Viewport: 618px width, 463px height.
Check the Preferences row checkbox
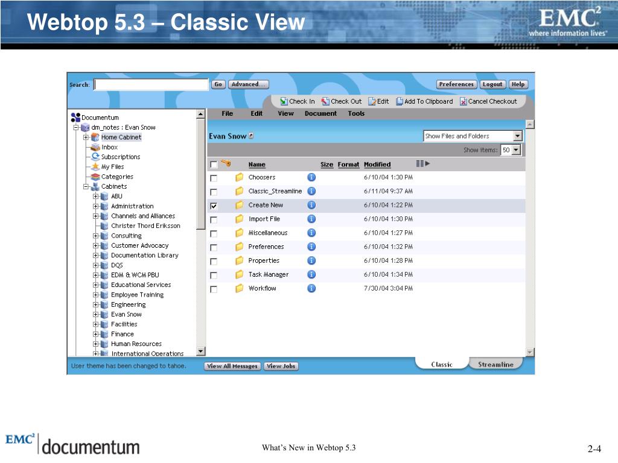tap(214, 248)
